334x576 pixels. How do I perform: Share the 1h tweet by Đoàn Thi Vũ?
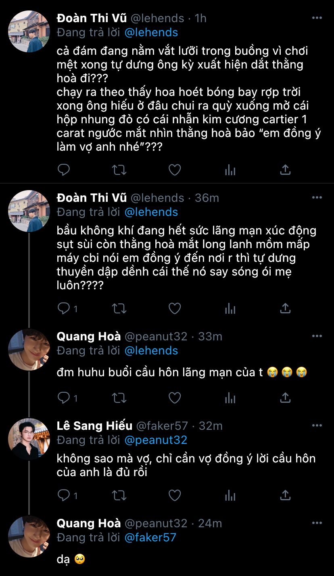(x=285, y=170)
